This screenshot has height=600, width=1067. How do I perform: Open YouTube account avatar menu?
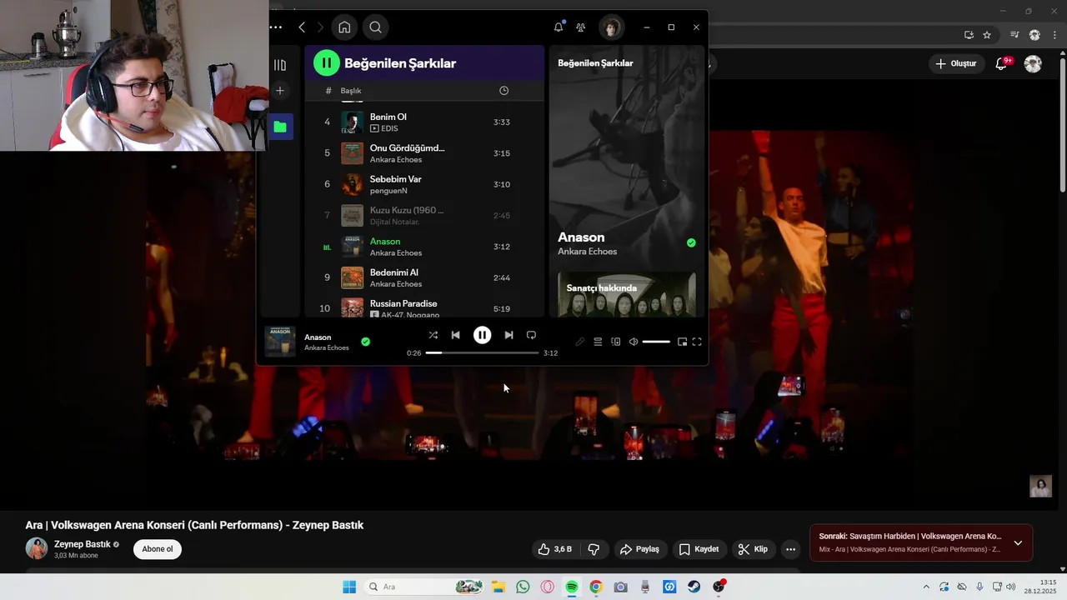1033,63
